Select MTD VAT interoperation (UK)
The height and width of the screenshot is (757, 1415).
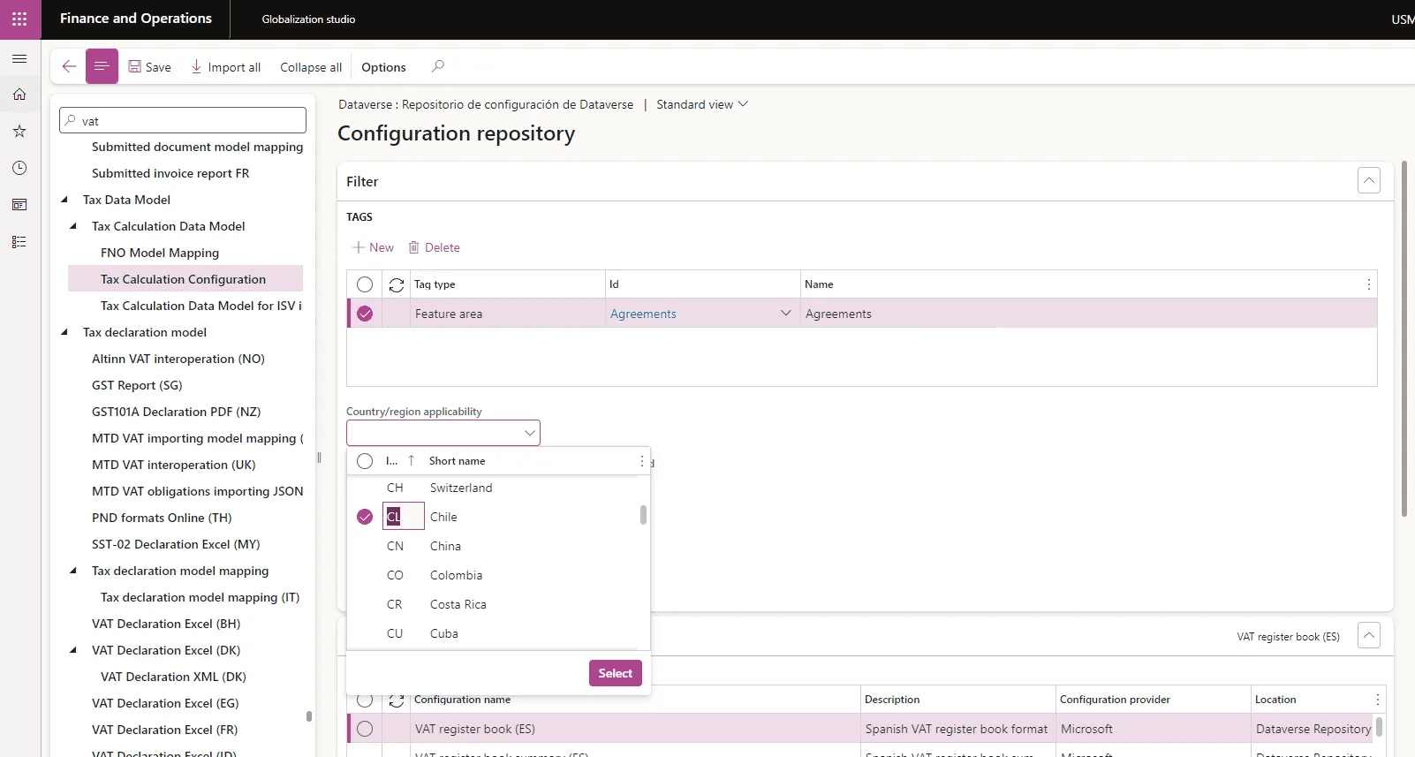174,465
